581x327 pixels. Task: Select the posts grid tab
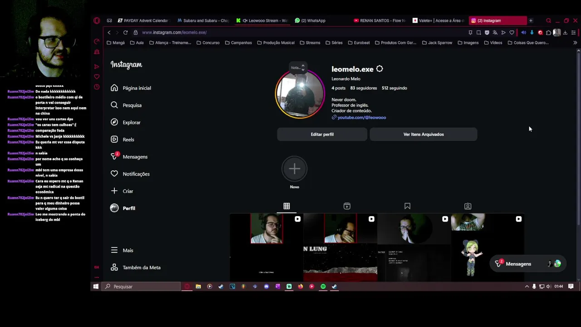pos(286,206)
